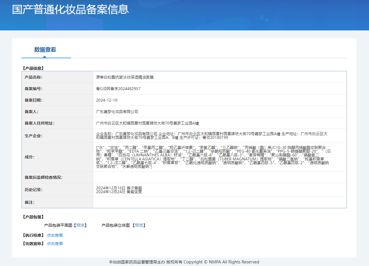
Task: Click 点击查看 next to 执行标准
Action: point(55,235)
